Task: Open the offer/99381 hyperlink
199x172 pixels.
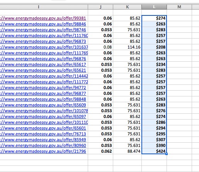Action: tap(43, 18)
